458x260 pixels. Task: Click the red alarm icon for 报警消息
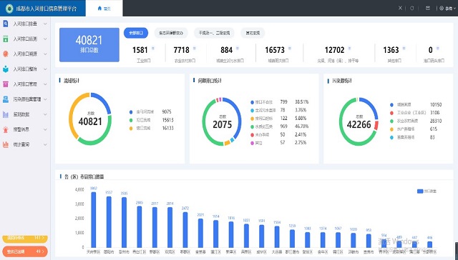click(5, 129)
